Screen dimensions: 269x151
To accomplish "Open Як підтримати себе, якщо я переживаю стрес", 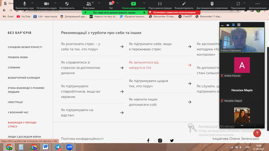I will click(150, 47).
